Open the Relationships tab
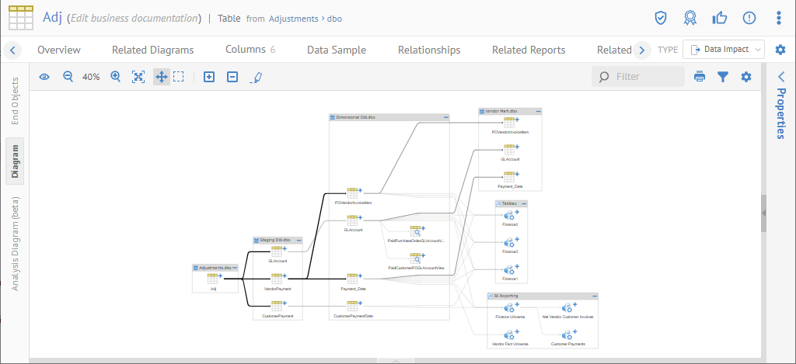 [428, 50]
